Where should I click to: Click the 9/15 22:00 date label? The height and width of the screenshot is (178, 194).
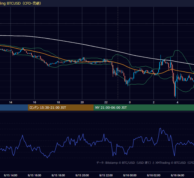pyautogui.click(x=106, y=175)
